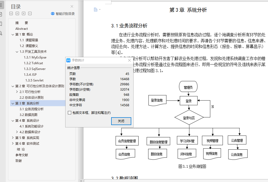Go to 4.1 系统功能设计 in outline
Screen dimensions: 268x182
[x=32, y=126]
